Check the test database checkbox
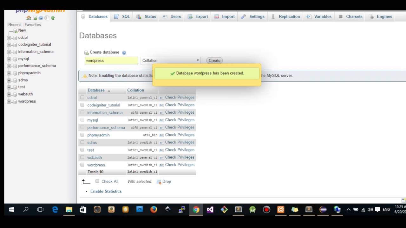This screenshot has width=406, height=228. (82, 150)
